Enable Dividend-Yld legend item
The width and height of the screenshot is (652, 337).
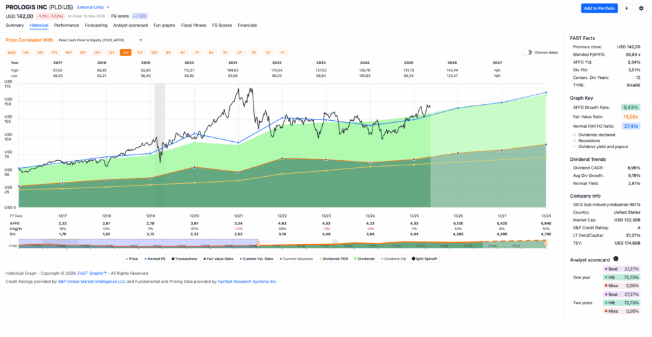(395, 259)
